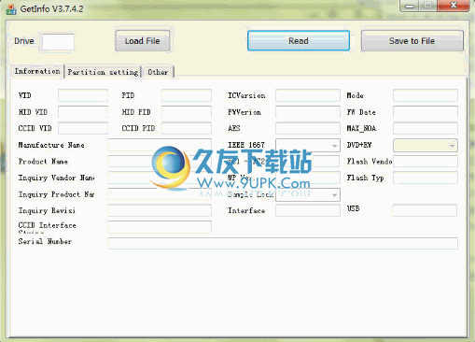Click the Load File button
475x342 pixels.
click(143, 41)
